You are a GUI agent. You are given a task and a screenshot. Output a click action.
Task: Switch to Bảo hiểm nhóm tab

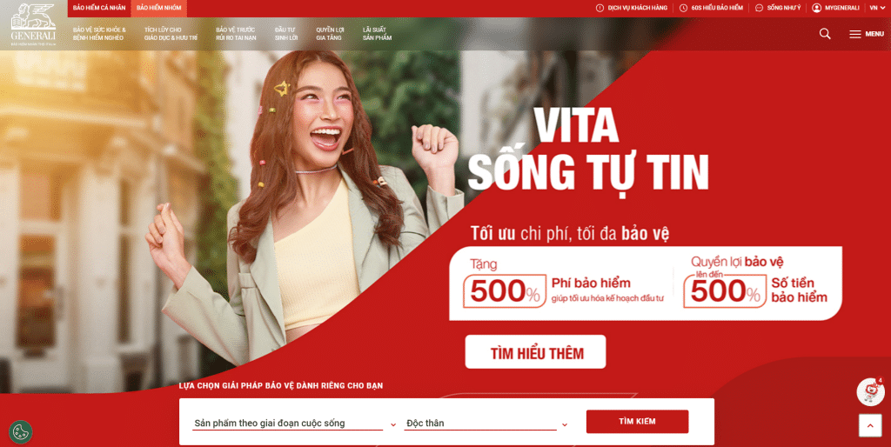pyautogui.click(x=158, y=8)
